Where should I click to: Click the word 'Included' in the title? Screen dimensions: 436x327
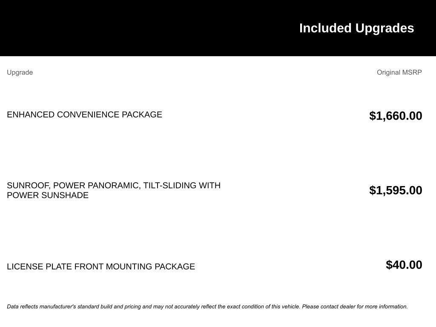pos(325,29)
